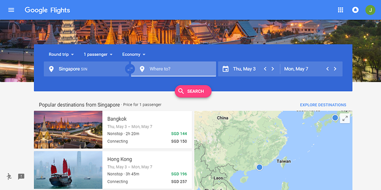Click the Taiwan label on map

coord(283,161)
